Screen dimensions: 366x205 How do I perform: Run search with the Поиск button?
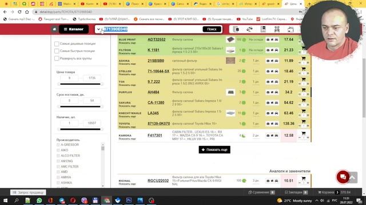click(212, 29)
